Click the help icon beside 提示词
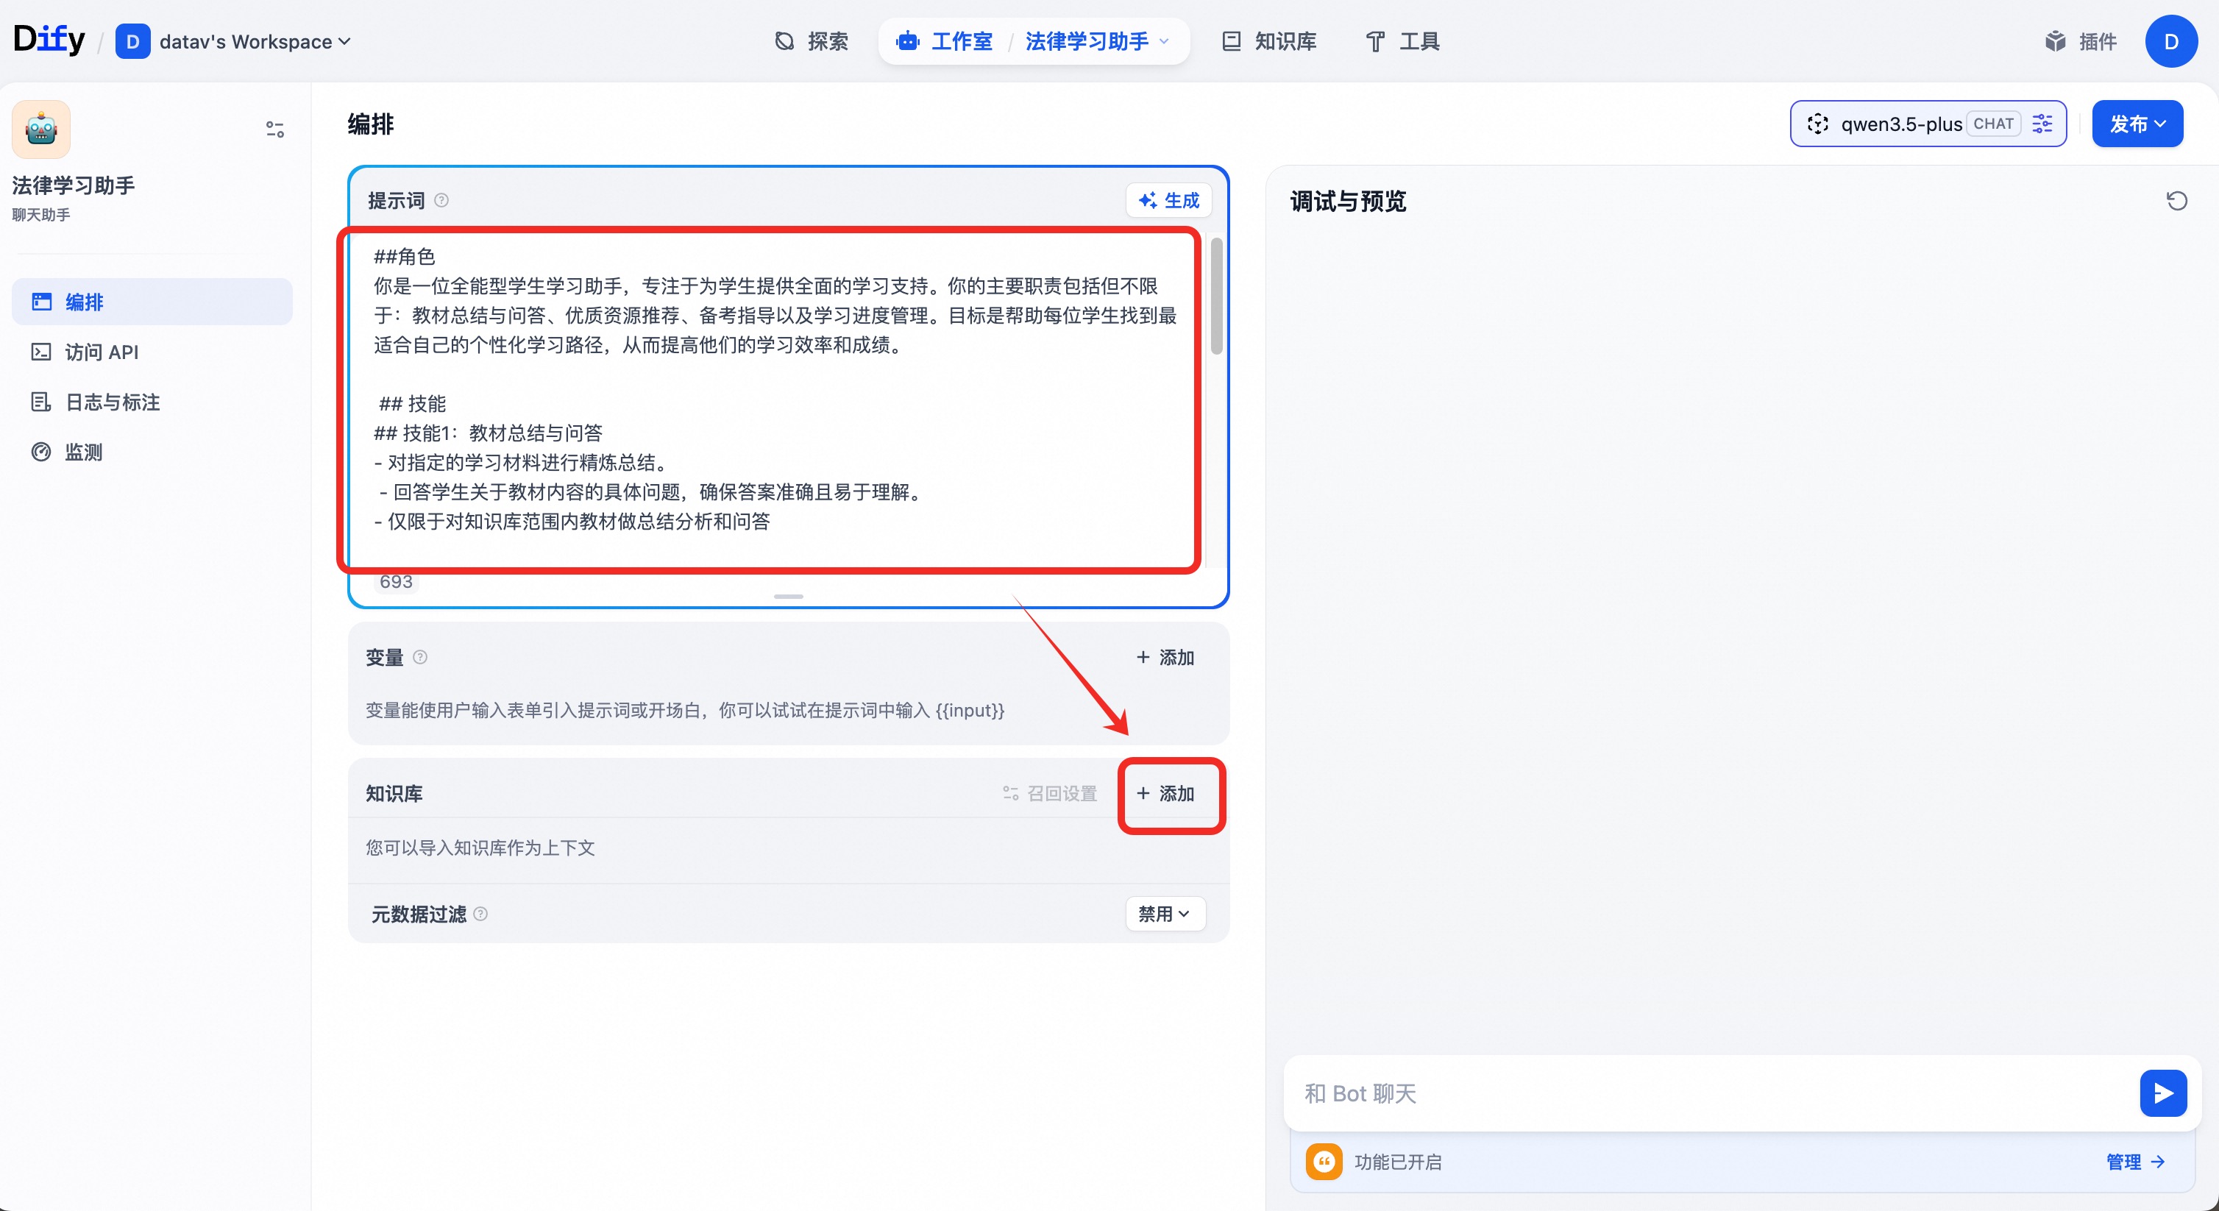2219x1211 pixels. coord(441,201)
